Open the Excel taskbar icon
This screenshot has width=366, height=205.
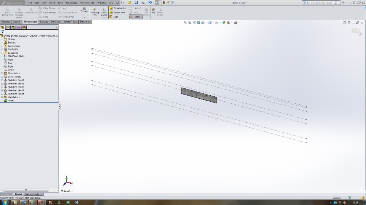coord(68,202)
